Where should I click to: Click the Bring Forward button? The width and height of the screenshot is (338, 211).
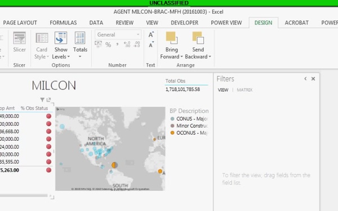(x=172, y=46)
